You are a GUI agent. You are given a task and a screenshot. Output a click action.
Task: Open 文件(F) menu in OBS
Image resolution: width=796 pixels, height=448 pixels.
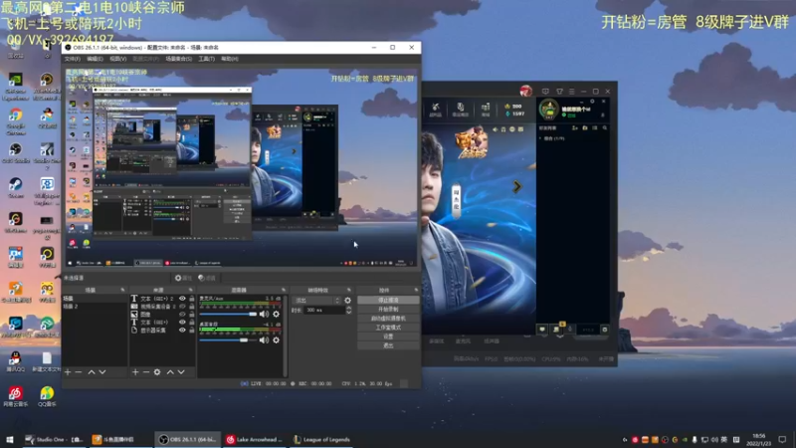[73, 59]
